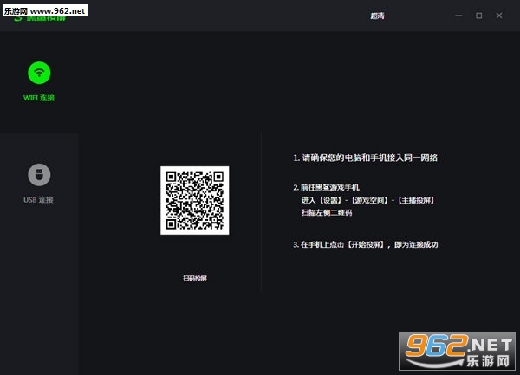Switch to the WIFI 连接 tab label
The height and width of the screenshot is (375, 520).
(x=39, y=98)
